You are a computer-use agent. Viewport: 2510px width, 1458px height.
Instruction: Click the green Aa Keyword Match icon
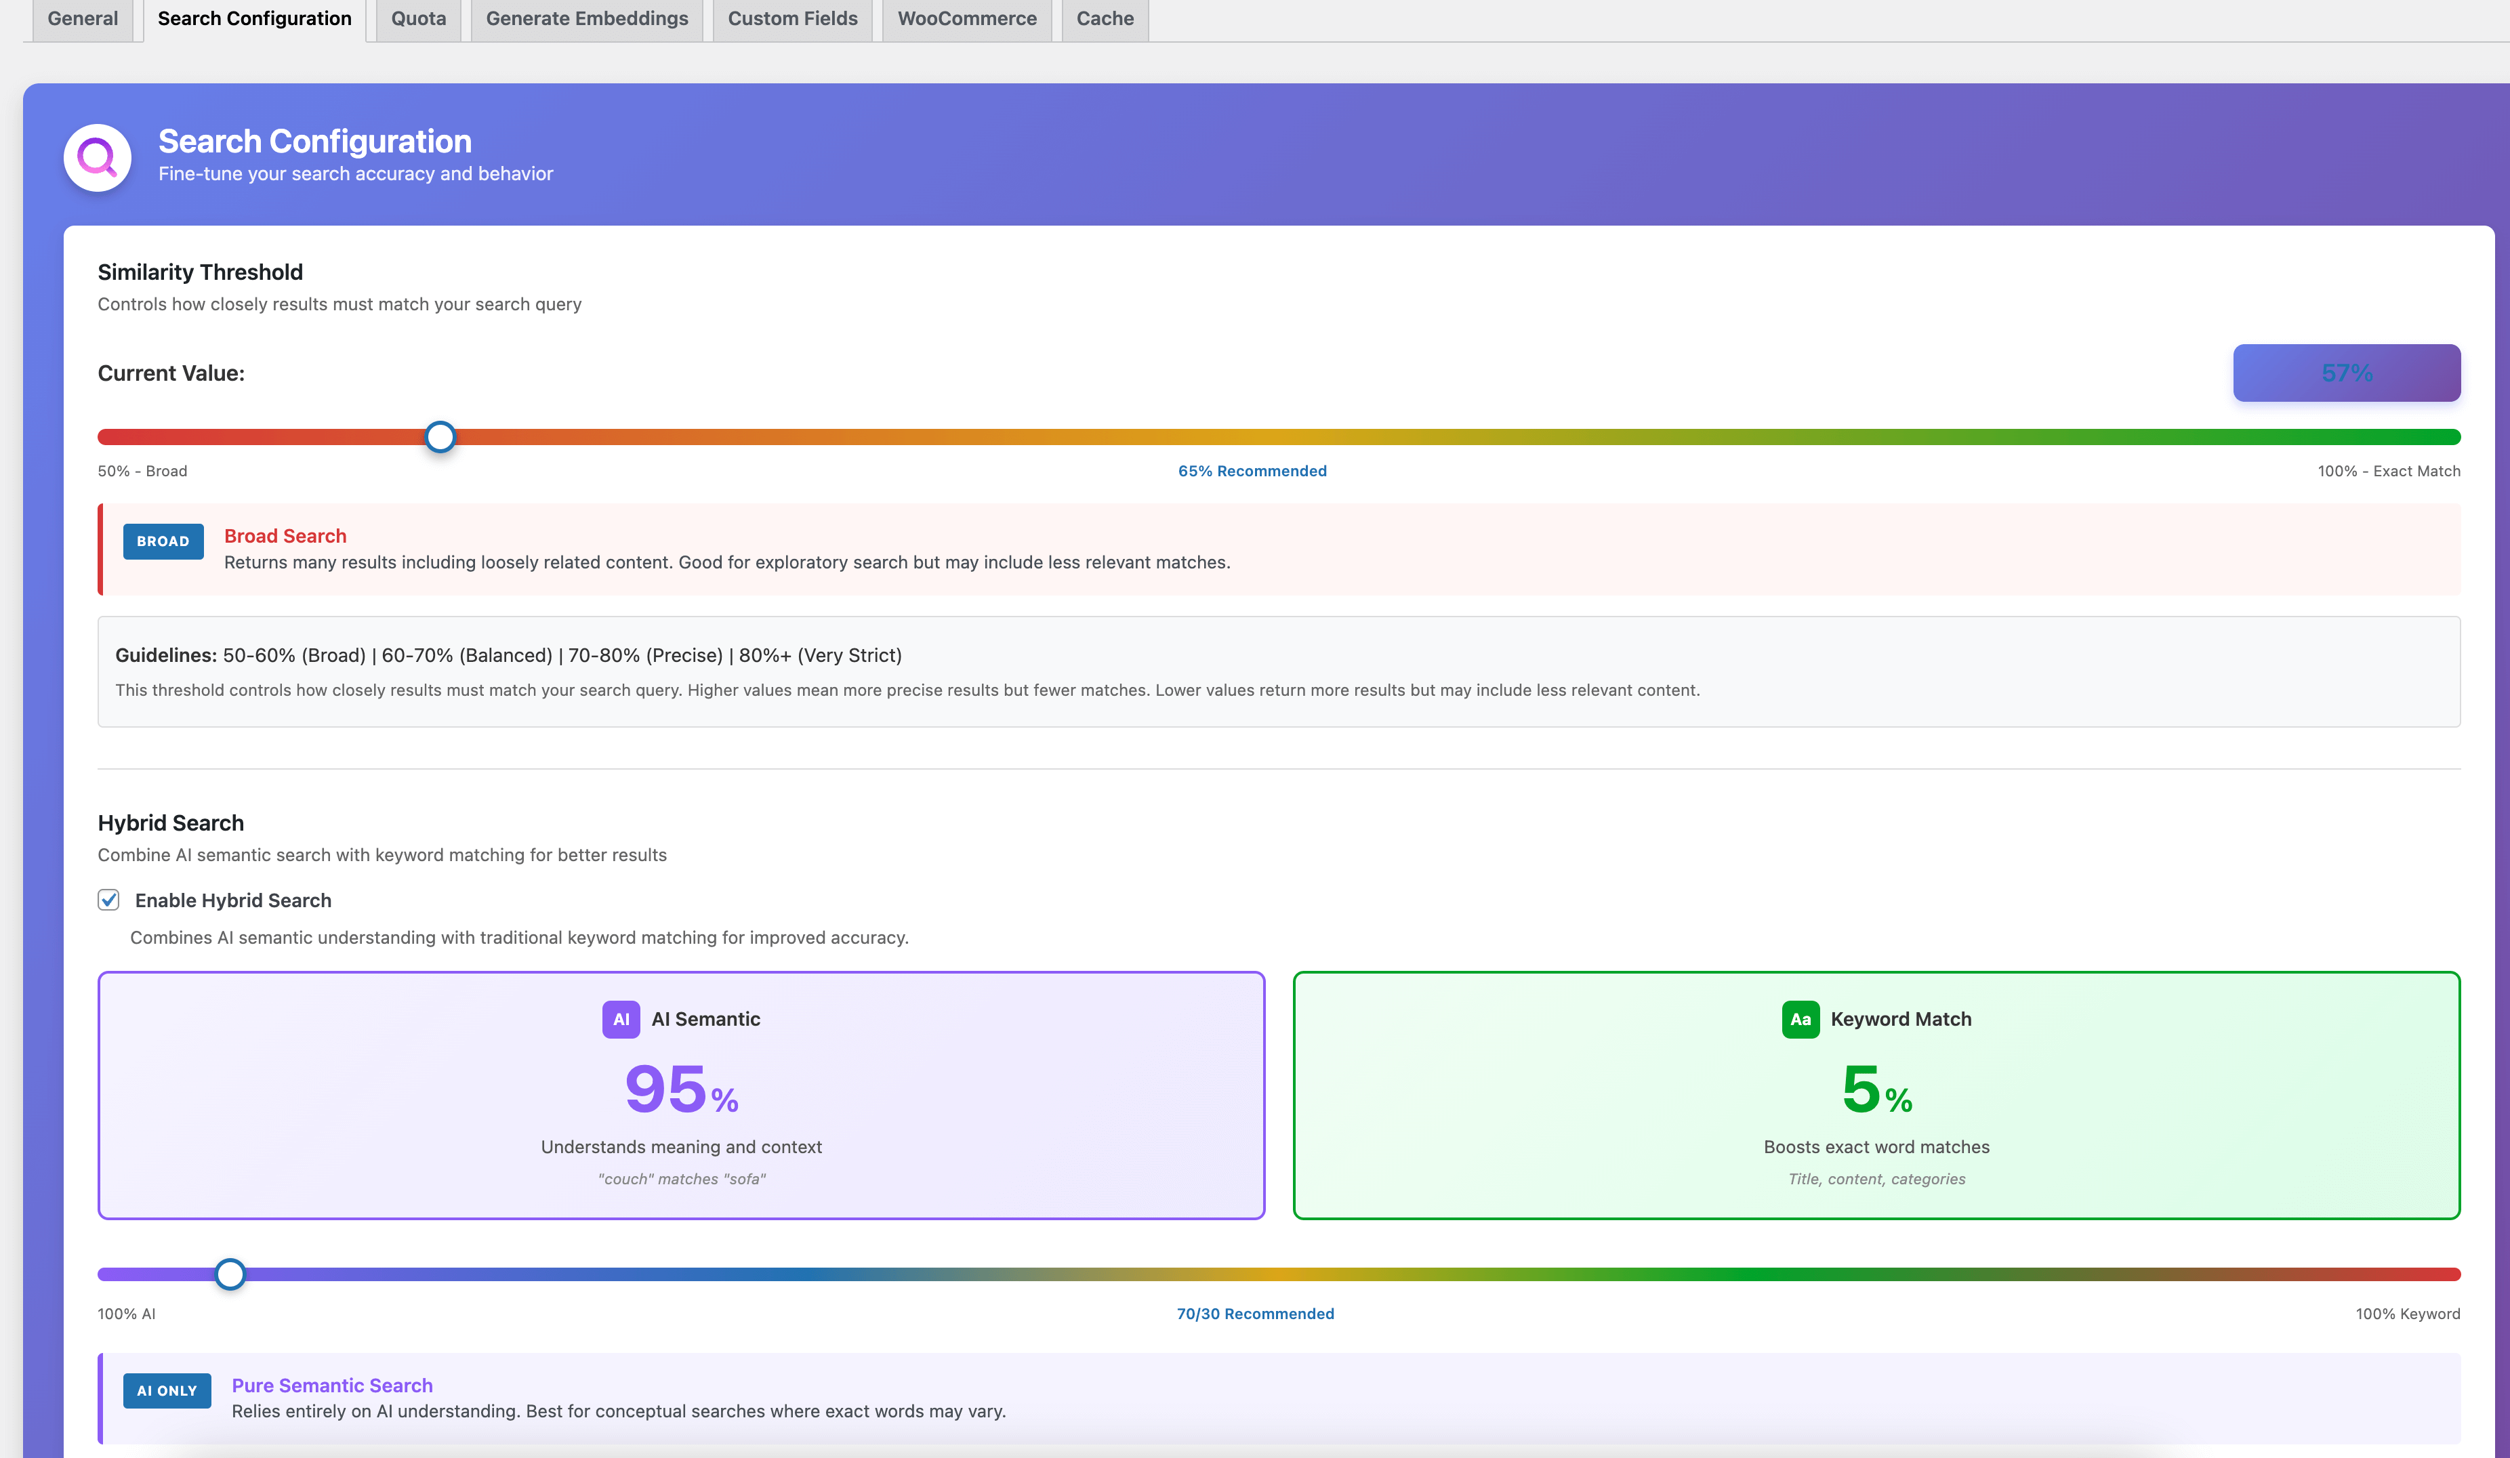(1799, 1019)
